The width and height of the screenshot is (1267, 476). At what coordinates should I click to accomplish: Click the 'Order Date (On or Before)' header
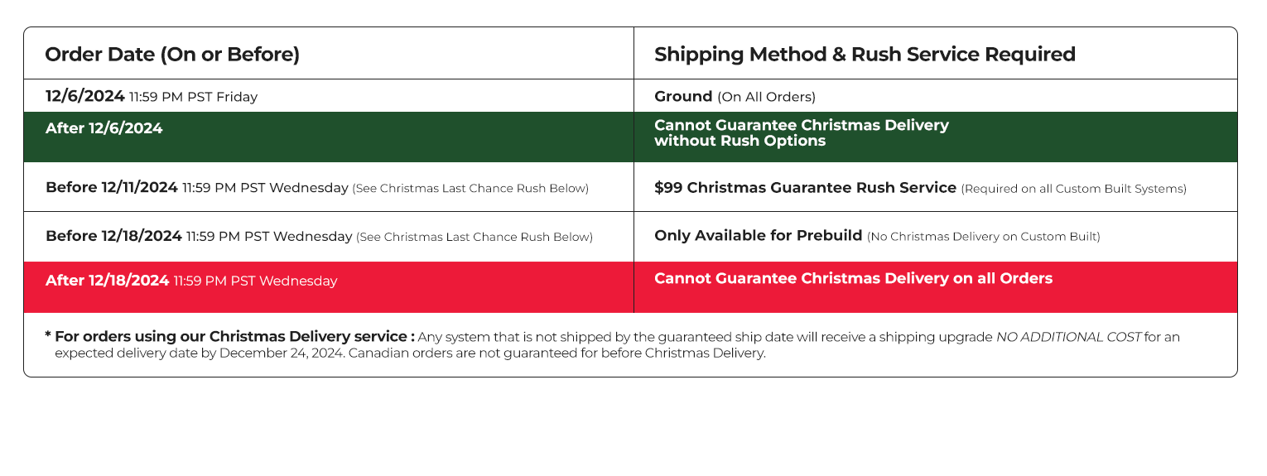(x=172, y=55)
